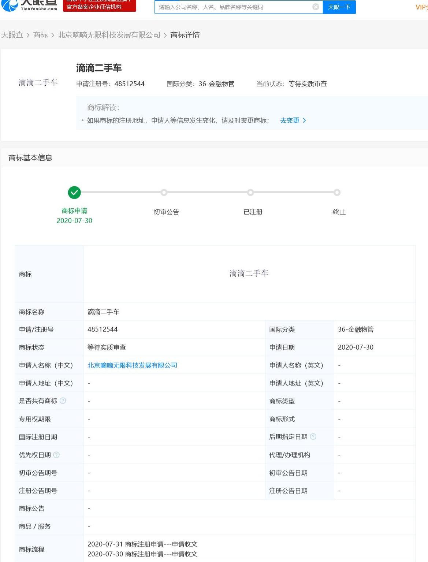Click 国际分类 36-金融物管 in the header
The width and height of the screenshot is (428, 562).
coord(200,84)
